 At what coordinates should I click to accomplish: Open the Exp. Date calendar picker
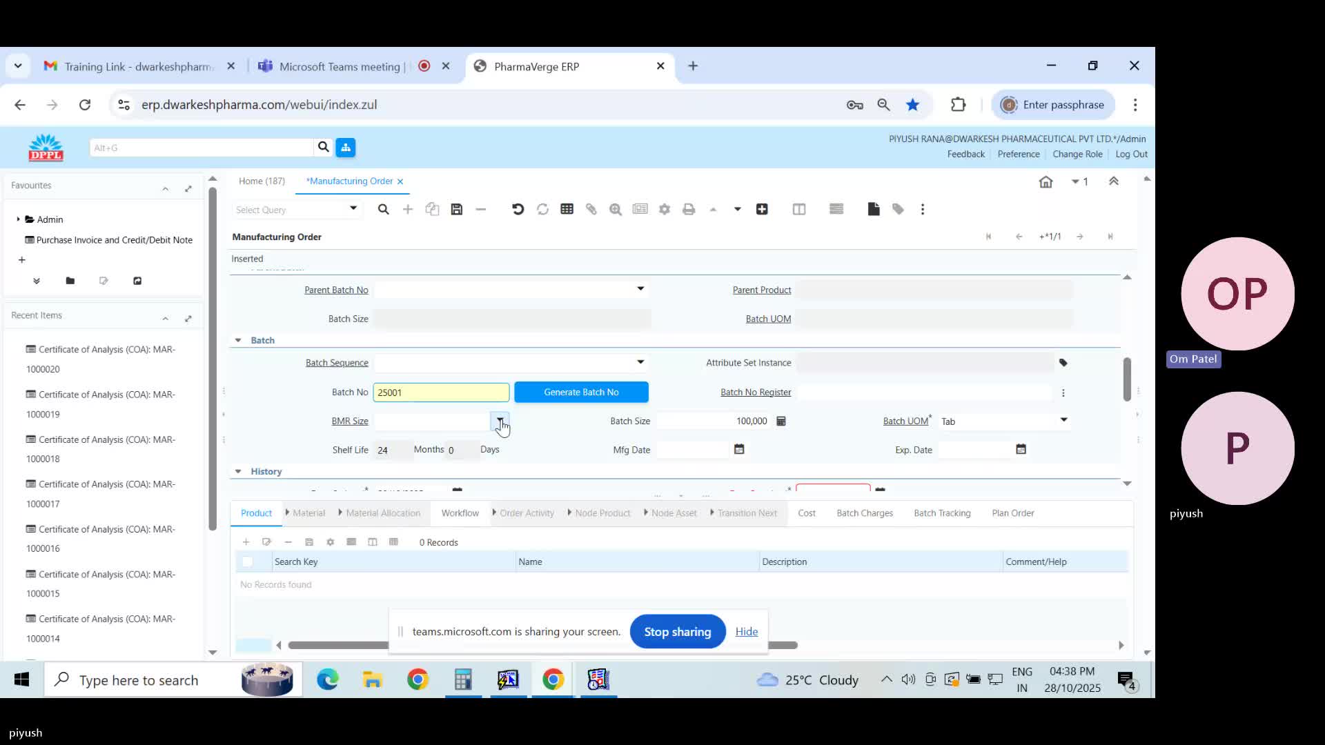tap(1021, 449)
